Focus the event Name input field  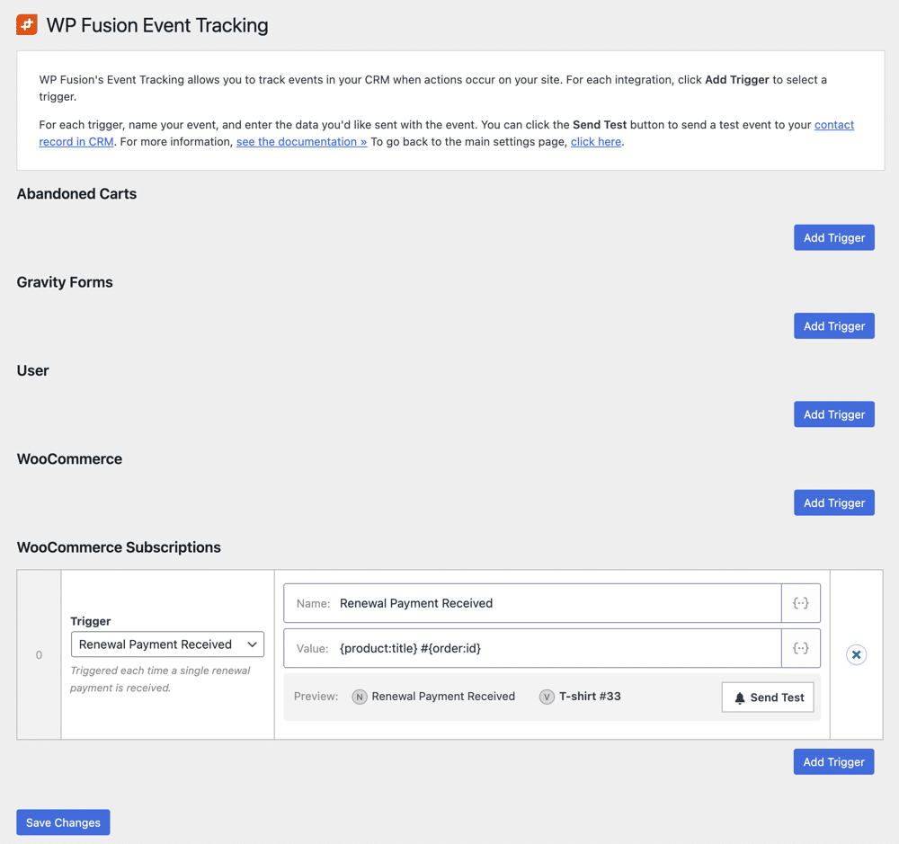tap(557, 603)
